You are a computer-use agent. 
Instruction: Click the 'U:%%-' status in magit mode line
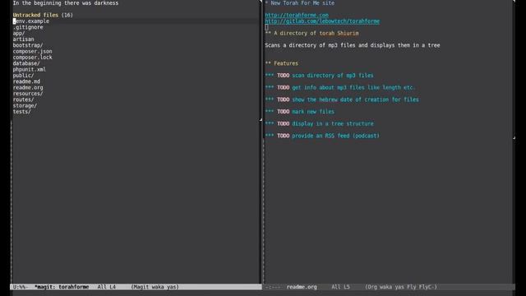pyautogui.click(x=21, y=287)
